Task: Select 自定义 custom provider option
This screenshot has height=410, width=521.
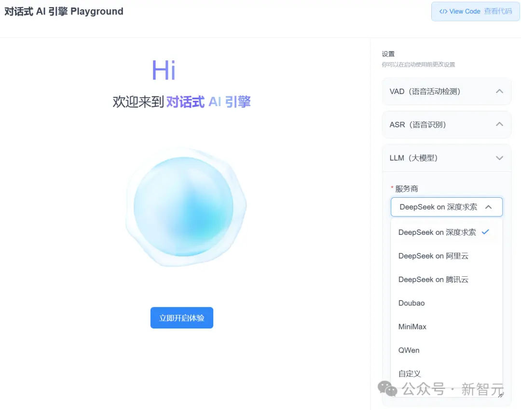Action: [x=447, y=374]
